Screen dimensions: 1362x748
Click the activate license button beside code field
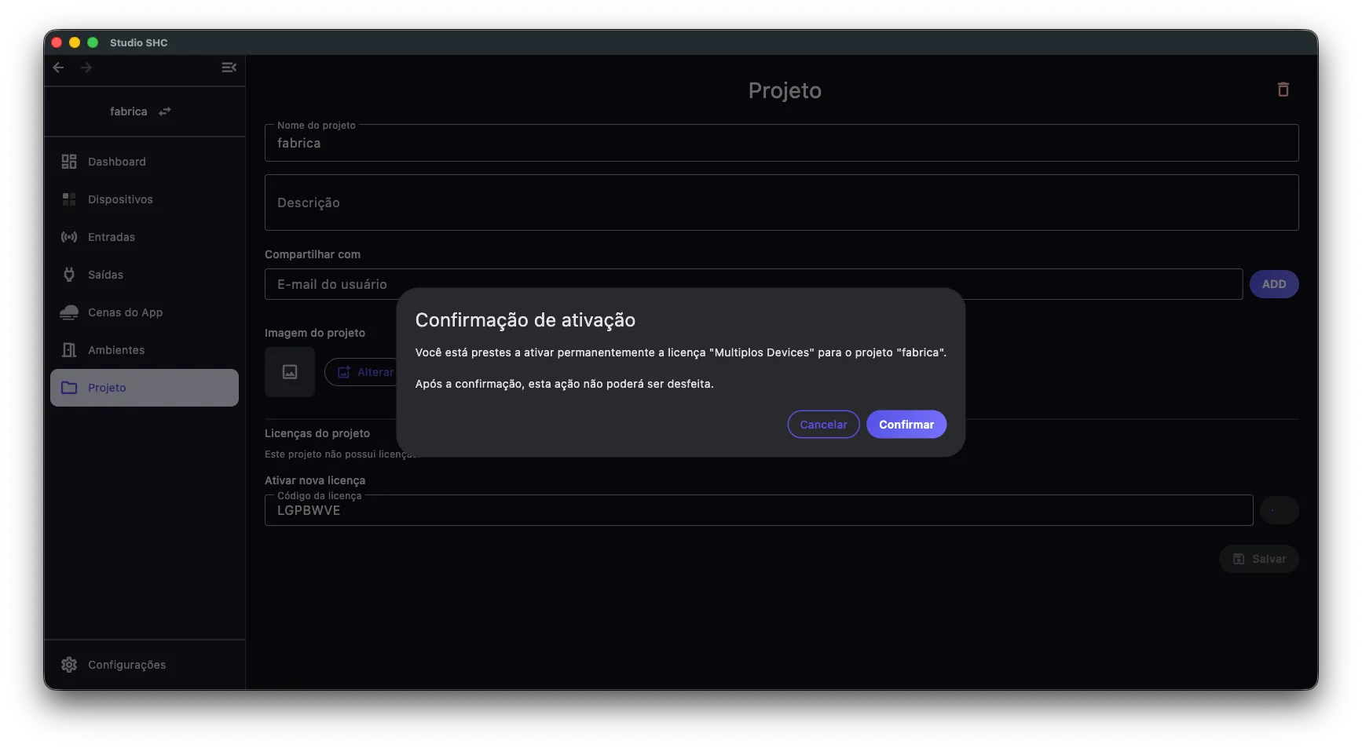point(1279,510)
